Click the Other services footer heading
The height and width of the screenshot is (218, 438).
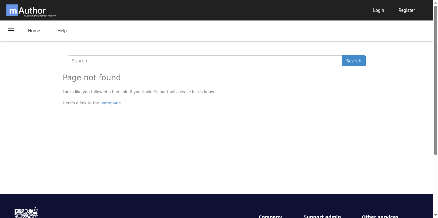(380, 216)
